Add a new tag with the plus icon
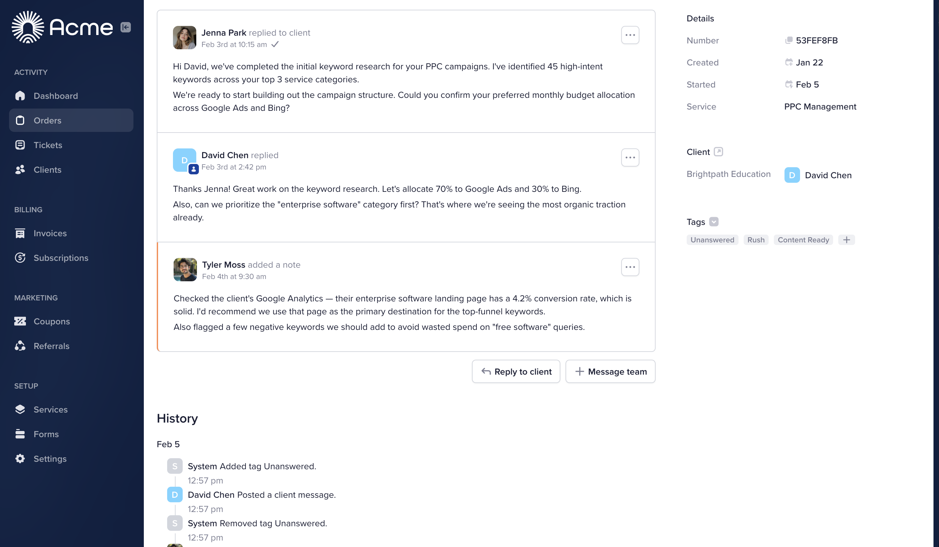939x547 pixels. pos(846,240)
